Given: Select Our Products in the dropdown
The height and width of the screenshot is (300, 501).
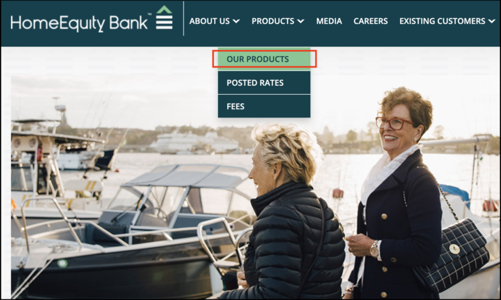Looking at the screenshot, I should (264, 59).
